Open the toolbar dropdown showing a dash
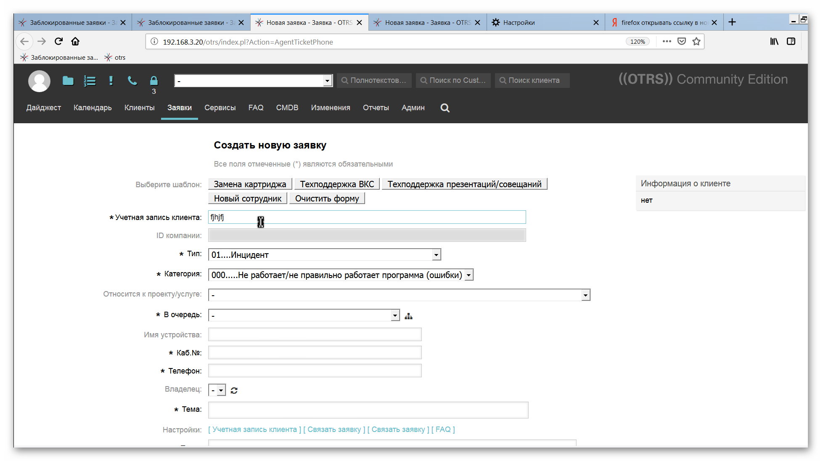The width and height of the screenshot is (831, 461). pyautogui.click(x=254, y=81)
